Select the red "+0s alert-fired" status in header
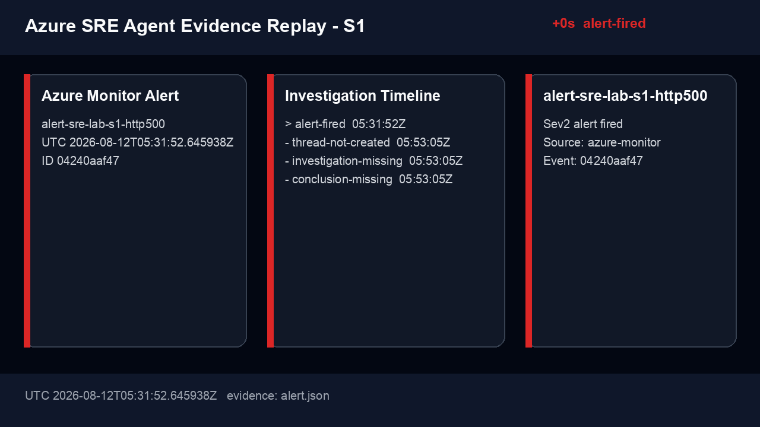This screenshot has width=760, height=427. click(x=598, y=24)
